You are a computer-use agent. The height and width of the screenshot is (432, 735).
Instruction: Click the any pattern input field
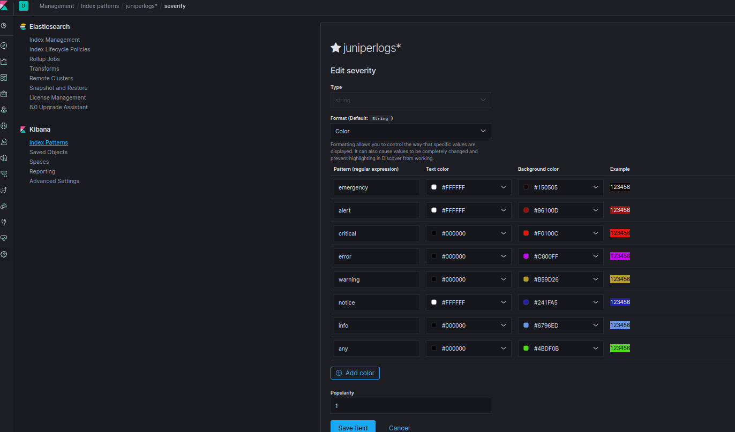377,348
